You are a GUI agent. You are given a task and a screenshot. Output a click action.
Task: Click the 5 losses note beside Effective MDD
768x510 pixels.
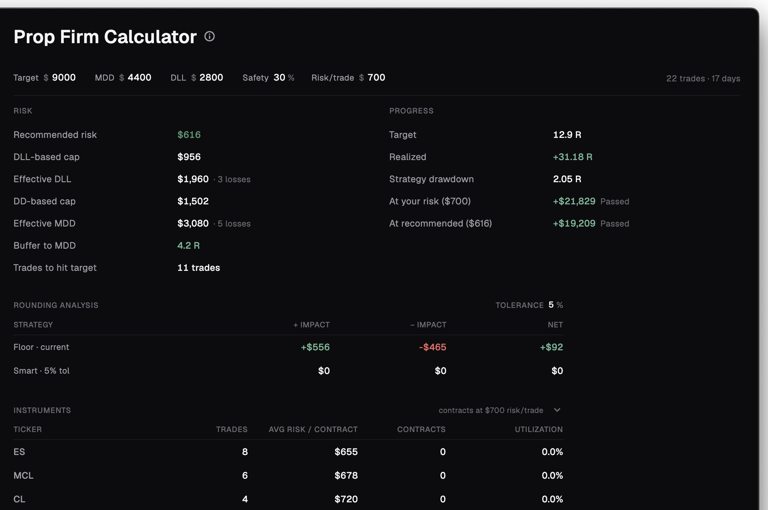click(234, 224)
